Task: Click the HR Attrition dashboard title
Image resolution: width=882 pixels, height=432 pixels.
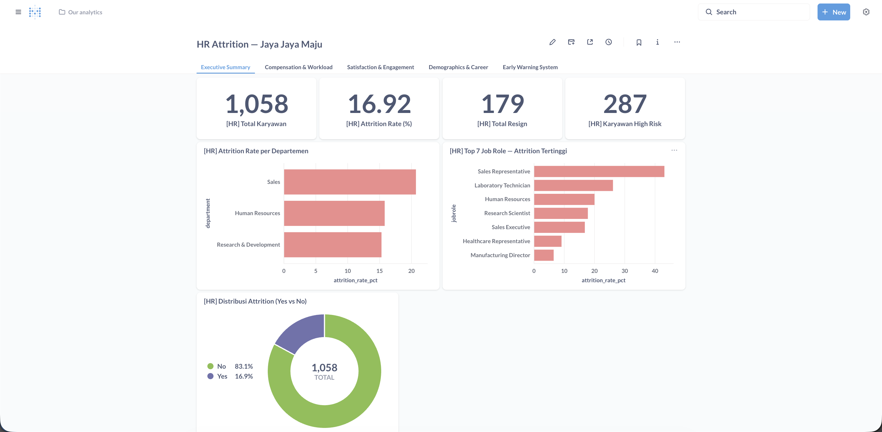Action: click(259, 44)
